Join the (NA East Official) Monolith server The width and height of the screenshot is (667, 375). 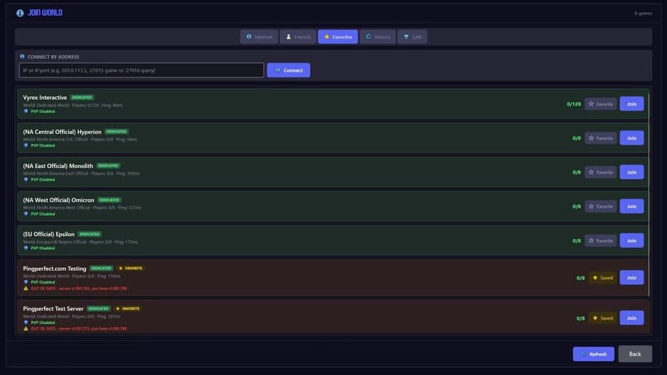pos(632,172)
